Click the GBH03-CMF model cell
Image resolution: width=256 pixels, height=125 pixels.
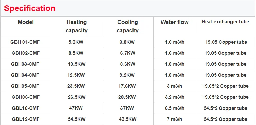tap(25, 64)
